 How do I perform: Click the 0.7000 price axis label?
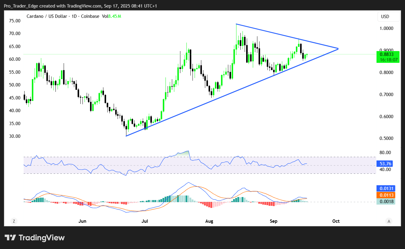tap(387, 95)
